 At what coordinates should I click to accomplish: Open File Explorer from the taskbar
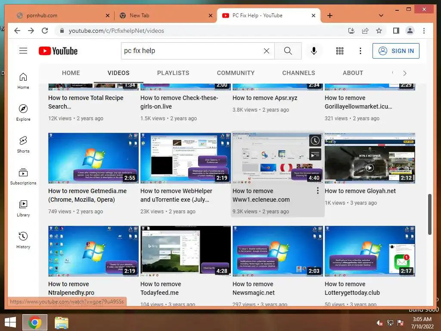tap(61, 322)
